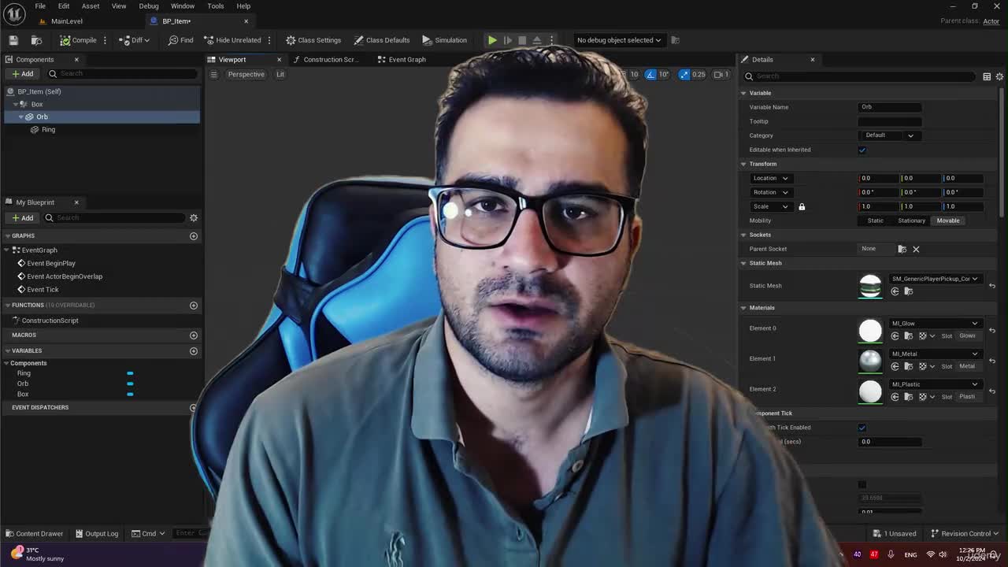
Task: Set Mobility to Stationary
Action: [912, 220]
